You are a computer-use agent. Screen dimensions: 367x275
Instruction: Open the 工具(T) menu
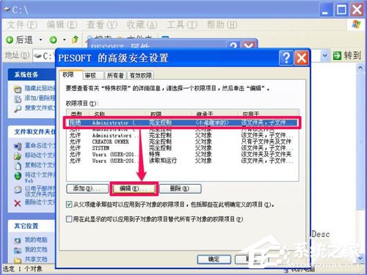pyautogui.click(x=182, y=25)
